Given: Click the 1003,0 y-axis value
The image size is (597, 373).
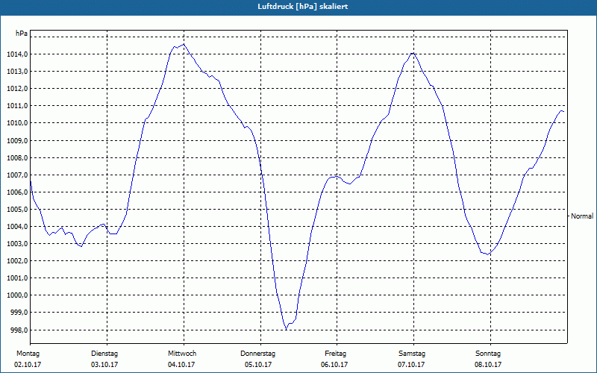Looking at the screenshot, I should (17, 244).
